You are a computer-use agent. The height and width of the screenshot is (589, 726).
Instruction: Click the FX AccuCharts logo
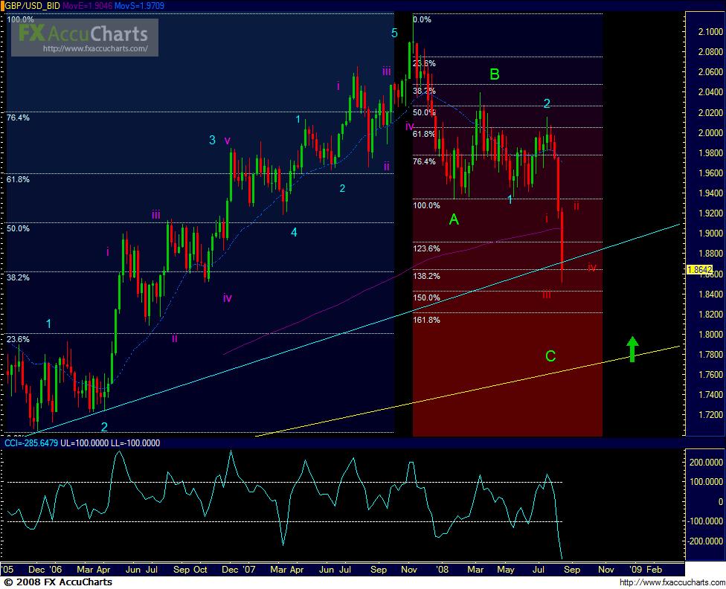[82, 33]
